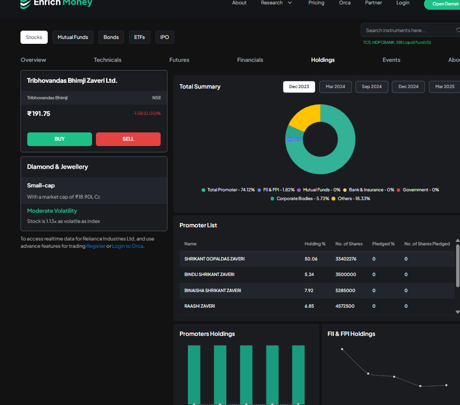Open the Technicals tab
Viewport: 460px width, 405px height.
point(108,60)
